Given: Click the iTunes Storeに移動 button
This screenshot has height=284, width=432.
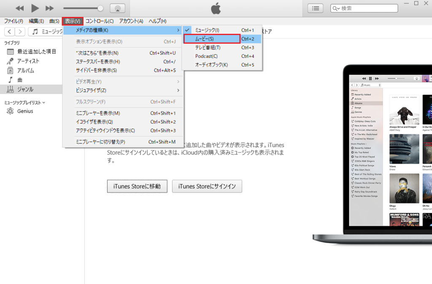Looking at the screenshot, I should point(137,186).
